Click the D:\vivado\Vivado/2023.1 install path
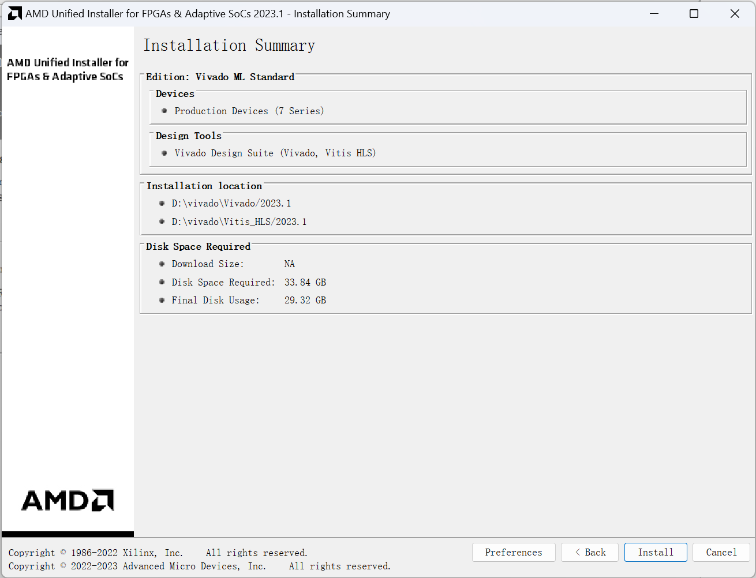This screenshot has height=578, width=756. pyautogui.click(x=231, y=203)
